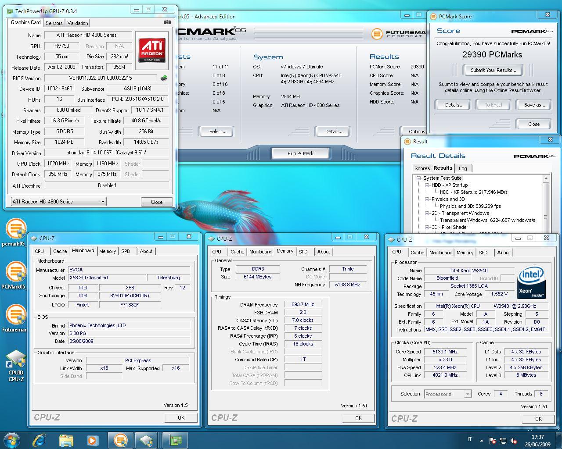Click scroll-up arrow in Result tree

546,178
